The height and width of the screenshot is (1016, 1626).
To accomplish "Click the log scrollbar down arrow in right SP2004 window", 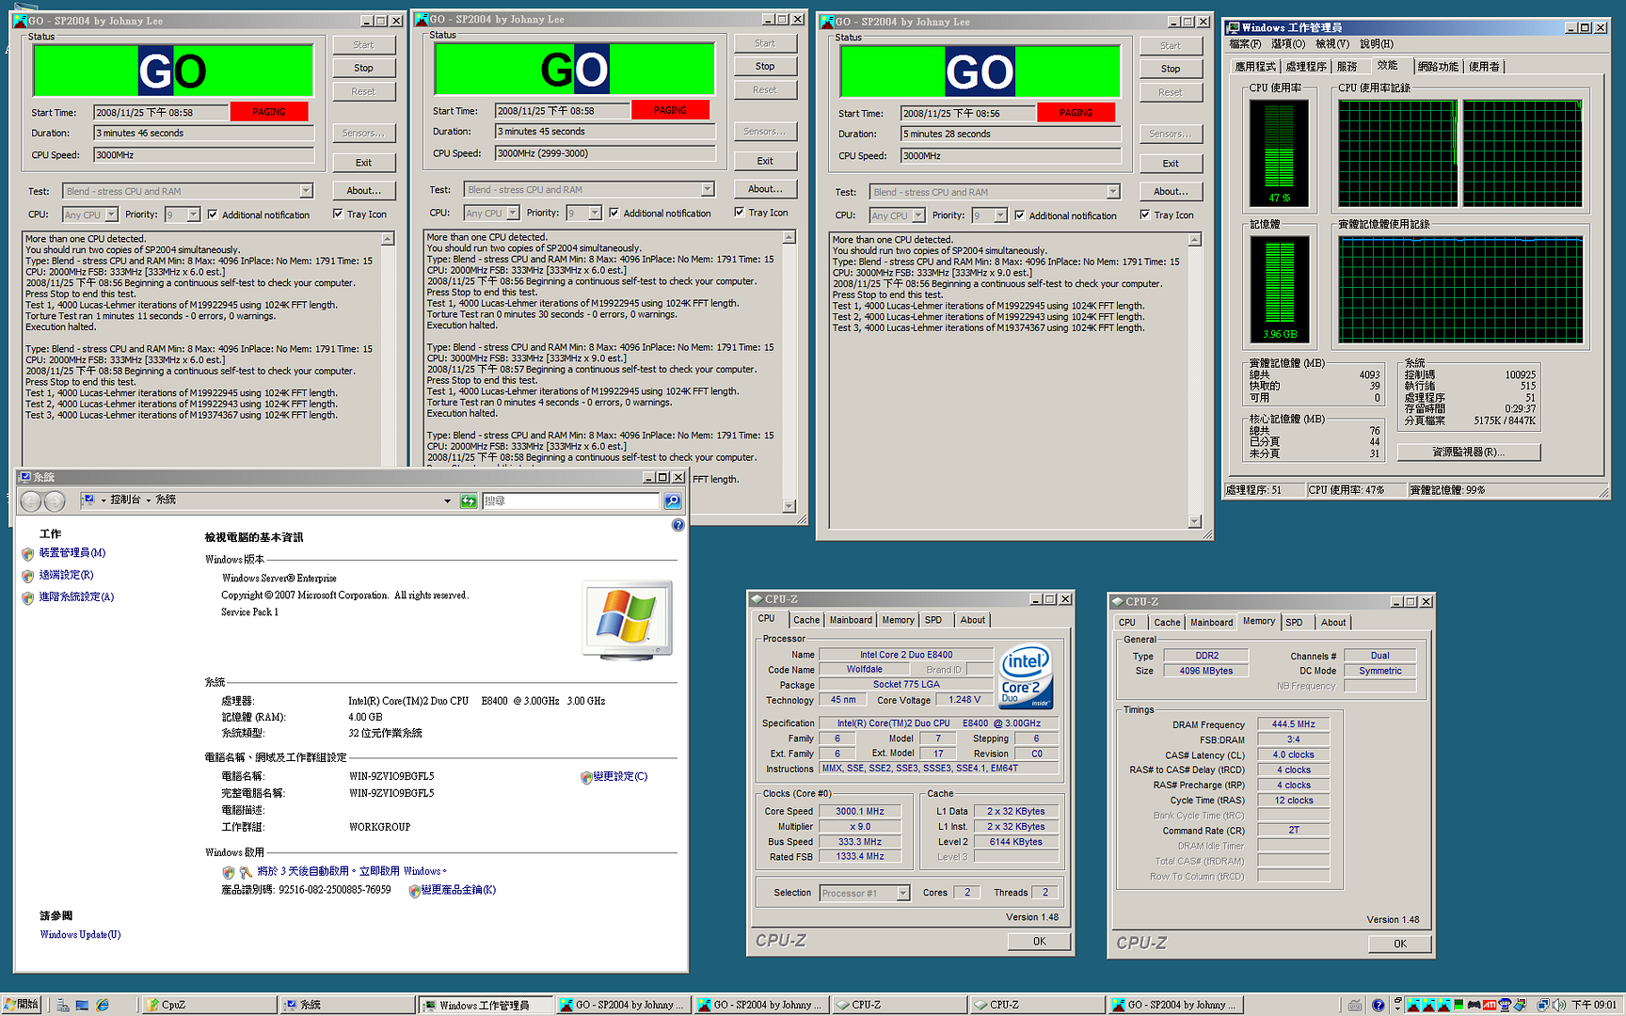I will click(x=1194, y=521).
